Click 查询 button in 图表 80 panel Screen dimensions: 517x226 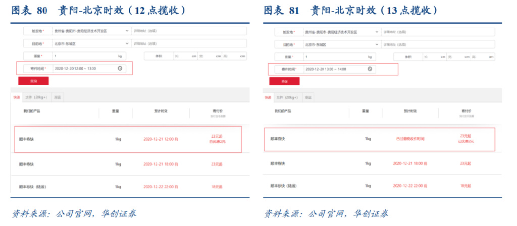pyautogui.click(x=33, y=81)
